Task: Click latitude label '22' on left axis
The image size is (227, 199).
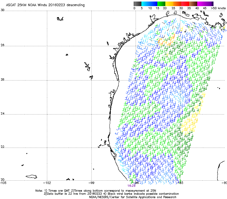Action: pyautogui.click(x=2, y=147)
